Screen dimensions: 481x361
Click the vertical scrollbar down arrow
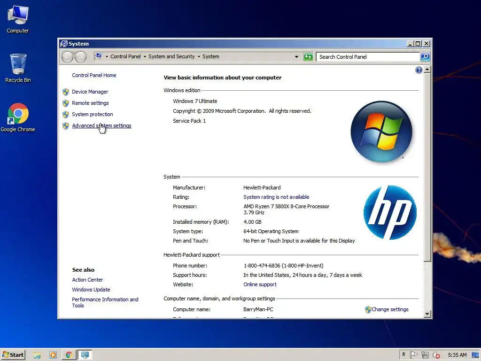point(427,314)
